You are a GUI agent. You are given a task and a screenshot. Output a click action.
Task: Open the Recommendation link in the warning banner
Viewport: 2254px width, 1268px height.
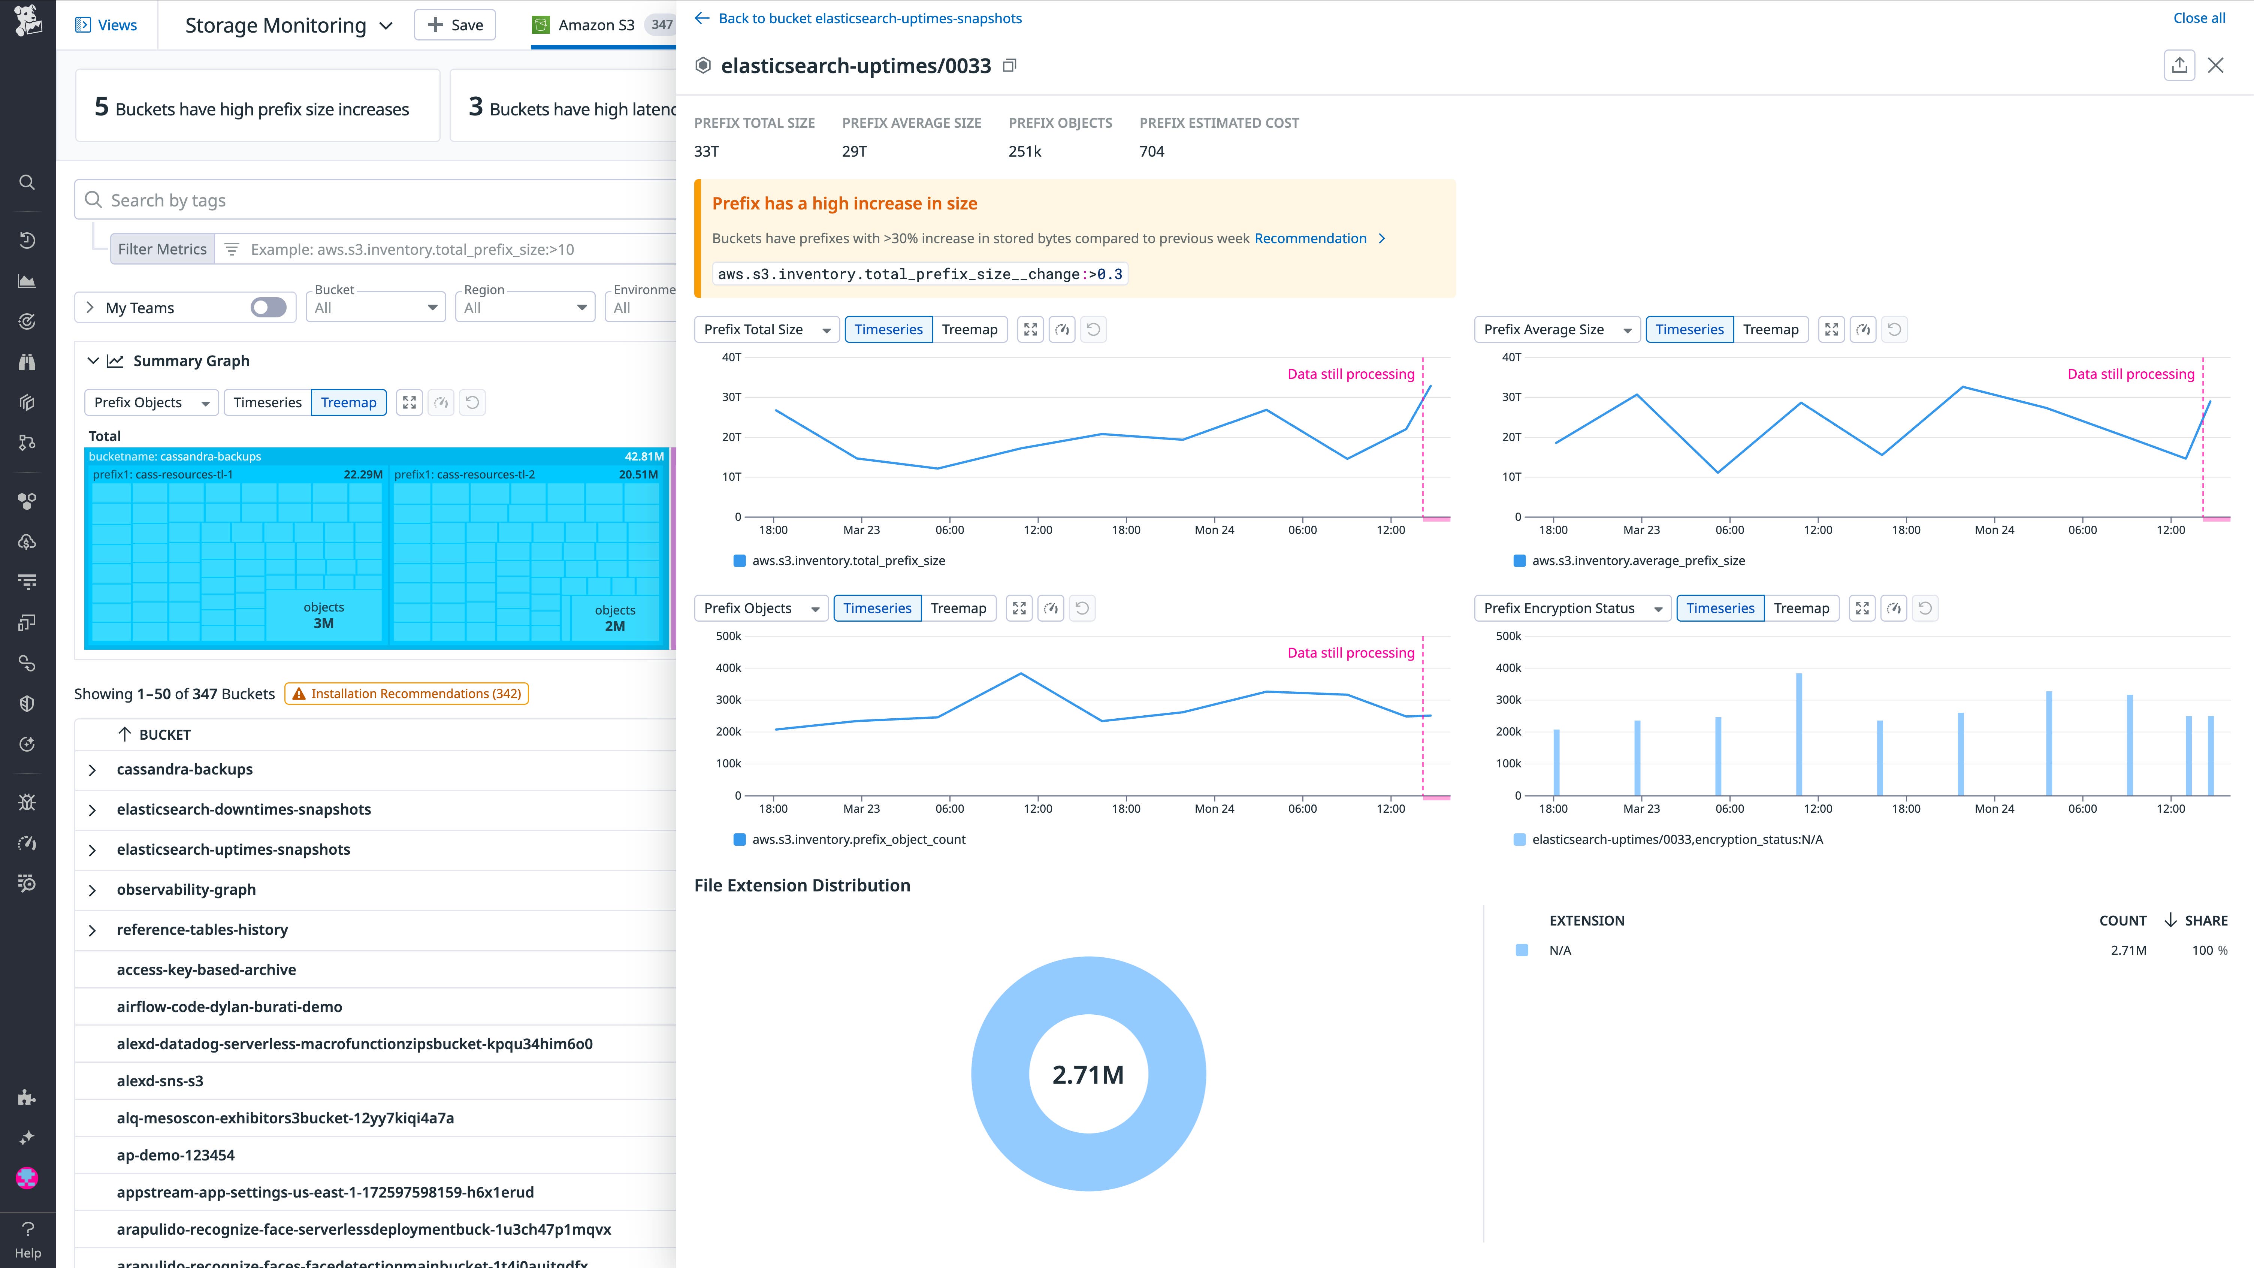1310,238
